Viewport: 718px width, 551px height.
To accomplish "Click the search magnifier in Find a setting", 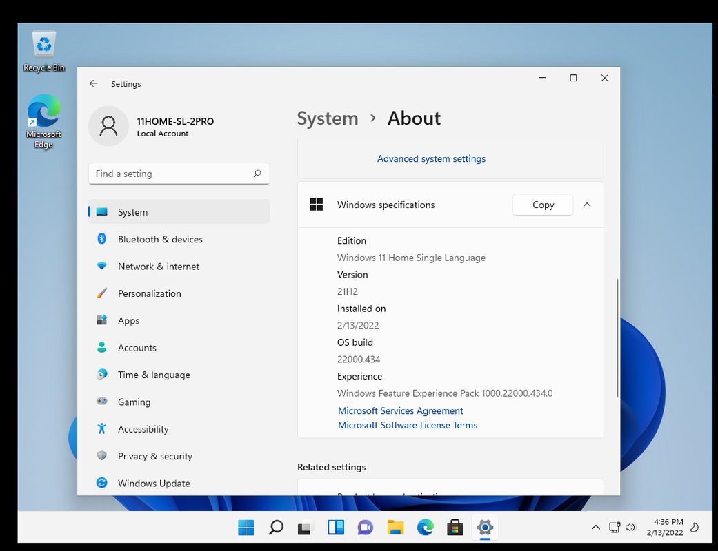I will point(257,174).
